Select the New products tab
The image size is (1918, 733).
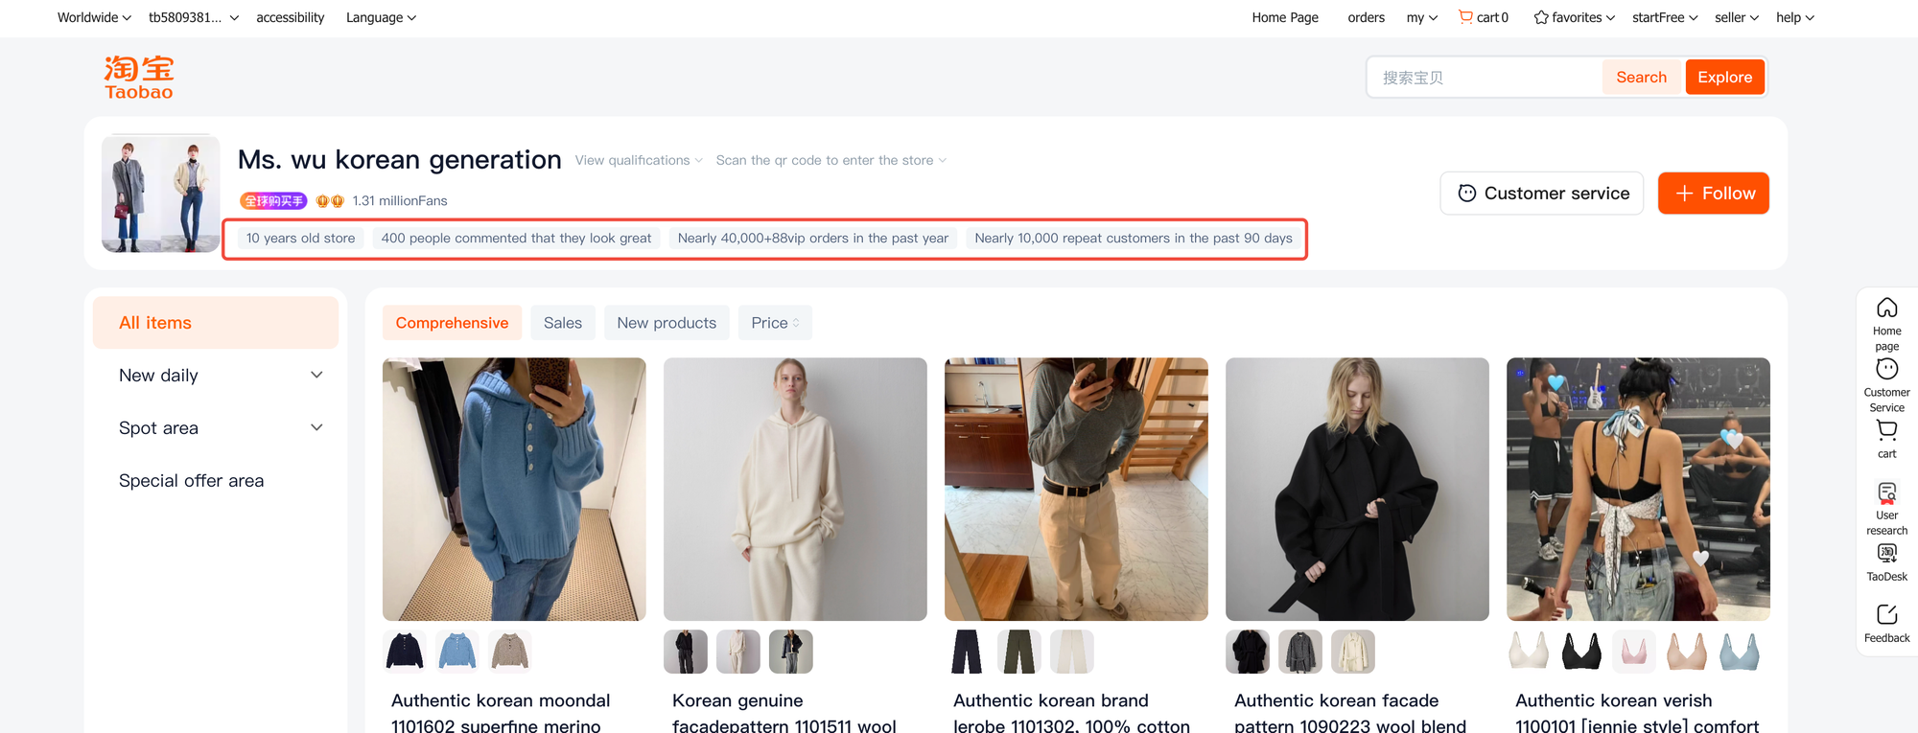(x=667, y=323)
